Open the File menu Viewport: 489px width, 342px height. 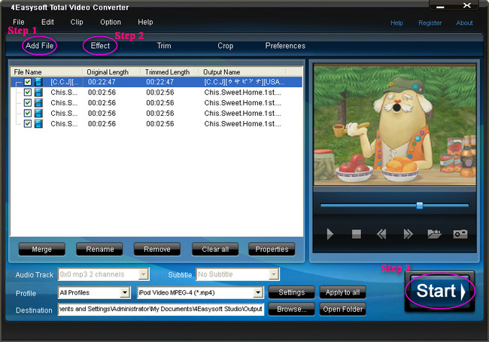(18, 22)
